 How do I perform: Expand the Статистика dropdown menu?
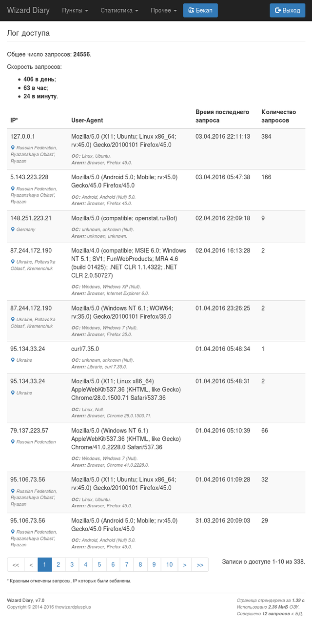119,10
